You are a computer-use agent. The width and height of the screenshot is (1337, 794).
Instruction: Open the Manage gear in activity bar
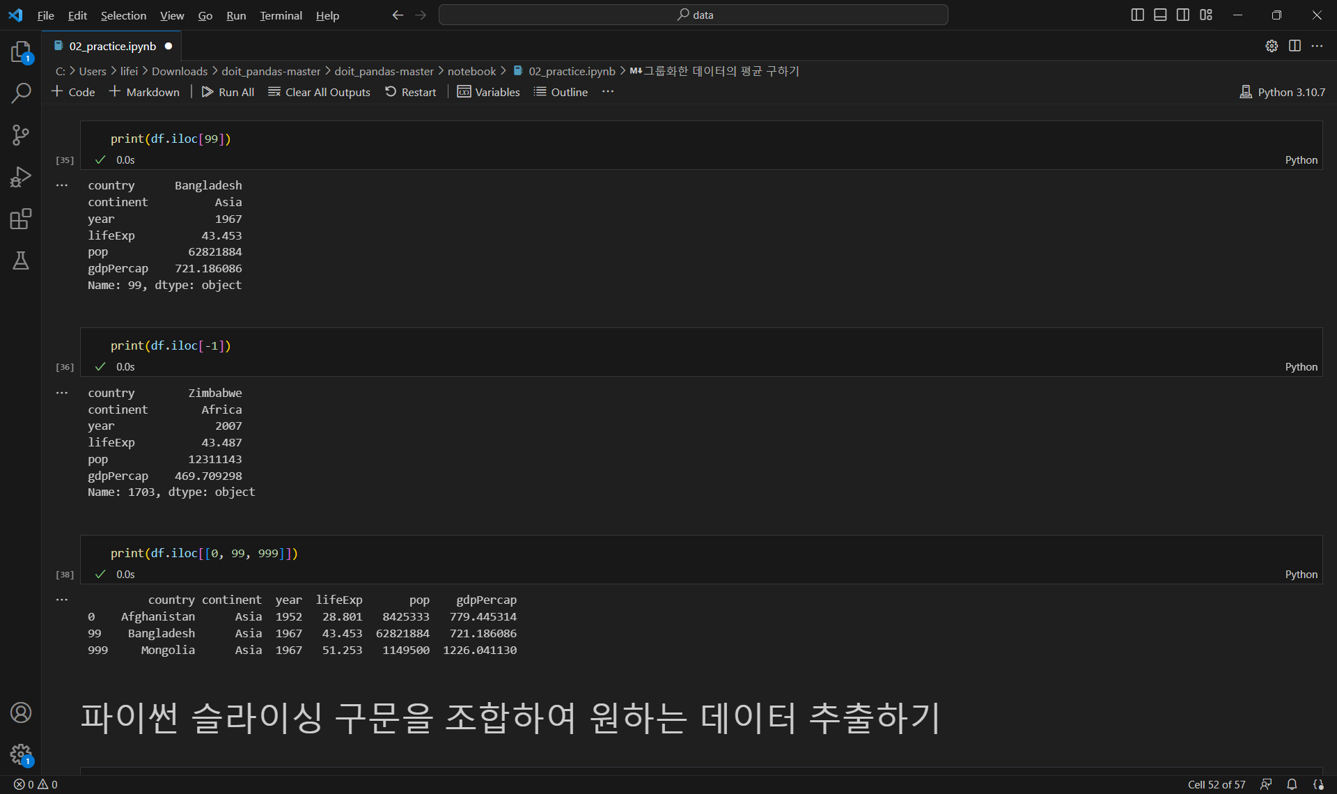[x=21, y=754]
